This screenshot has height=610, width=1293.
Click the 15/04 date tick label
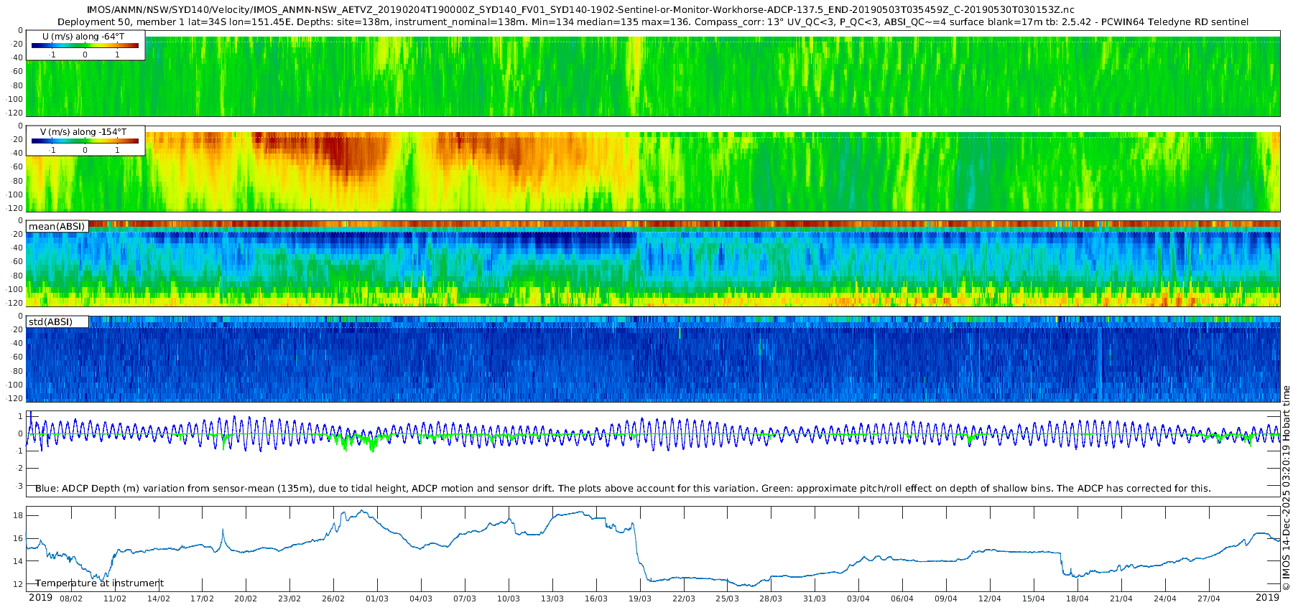[x=1033, y=599]
